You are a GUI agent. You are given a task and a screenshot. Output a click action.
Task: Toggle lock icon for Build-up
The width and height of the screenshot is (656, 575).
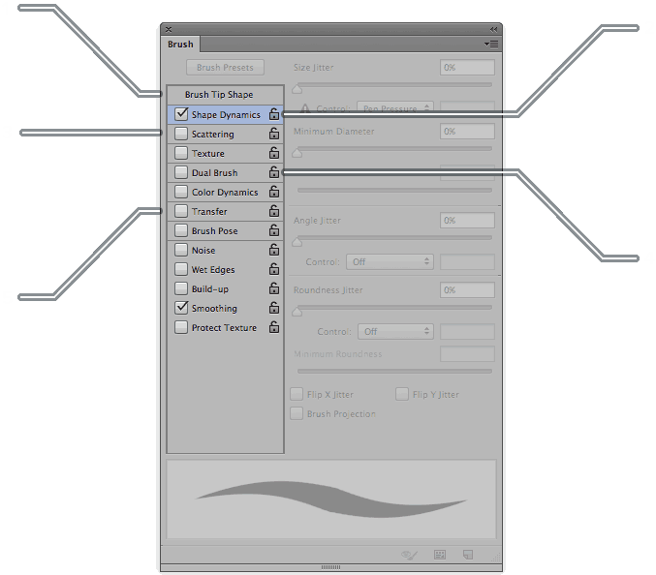274,287
